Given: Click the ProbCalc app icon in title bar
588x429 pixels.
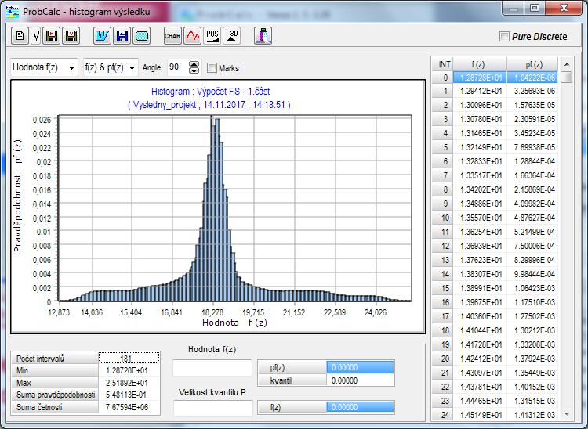Looking at the screenshot, I should pos(13,11).
